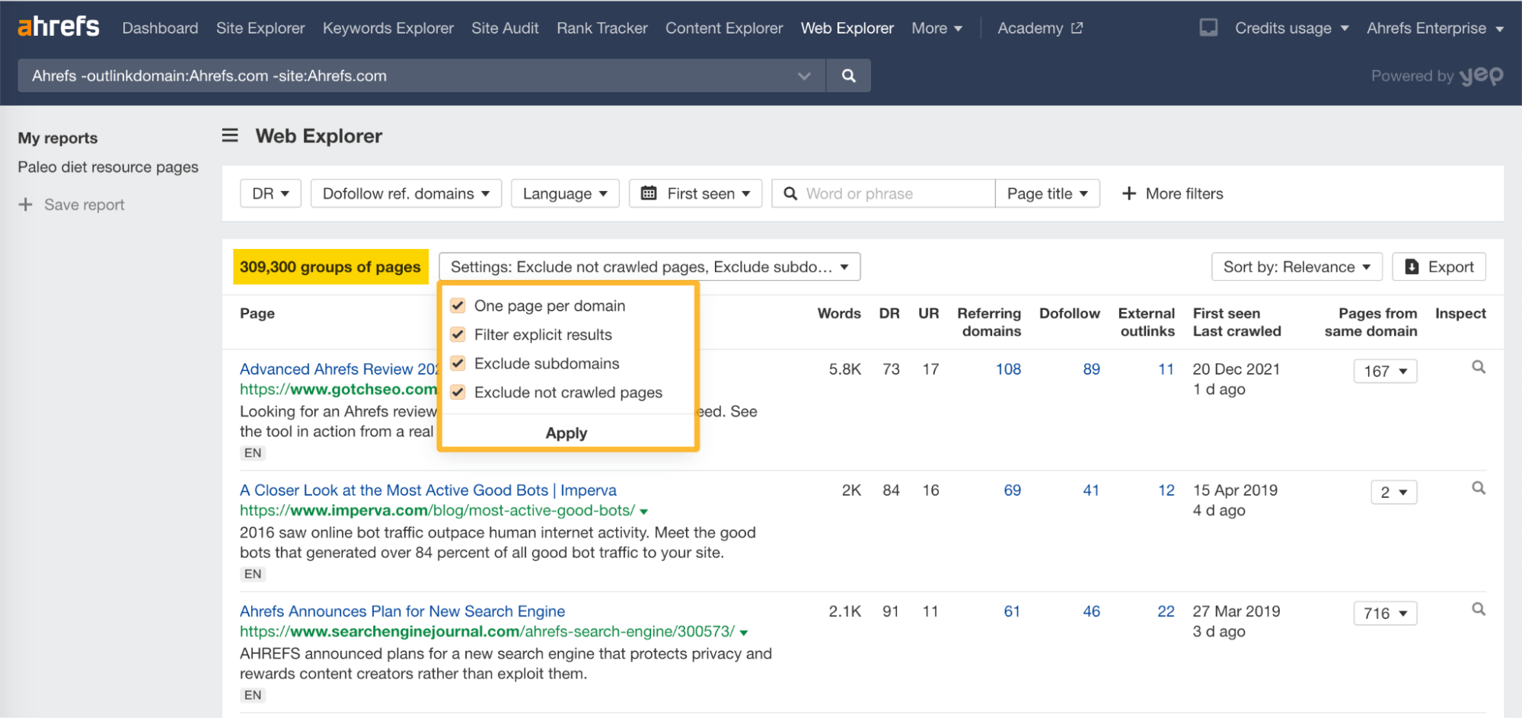Toggle Exclude not crawled pages checkbox

tap(458, 392)
